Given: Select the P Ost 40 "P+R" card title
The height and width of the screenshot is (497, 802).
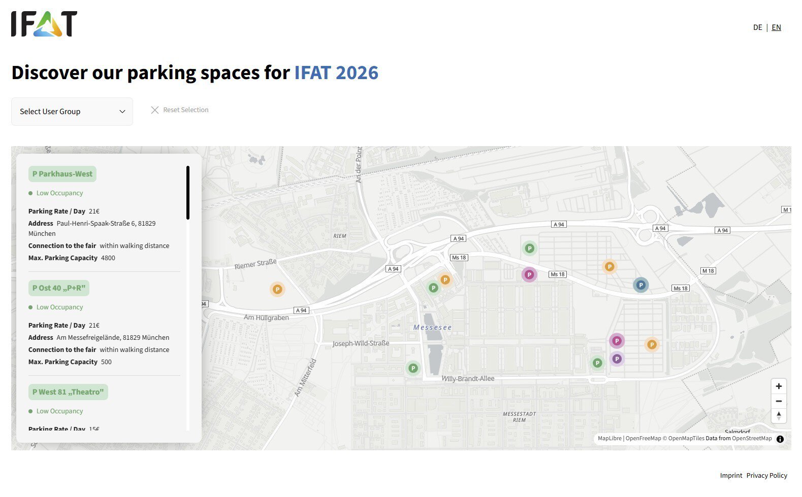Looking at the screenshot, I should [x=59, y=288].
